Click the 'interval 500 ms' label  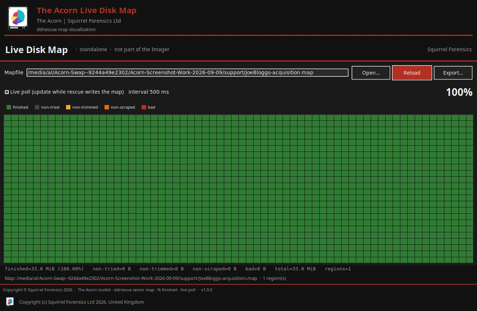(x=149, y=92)
